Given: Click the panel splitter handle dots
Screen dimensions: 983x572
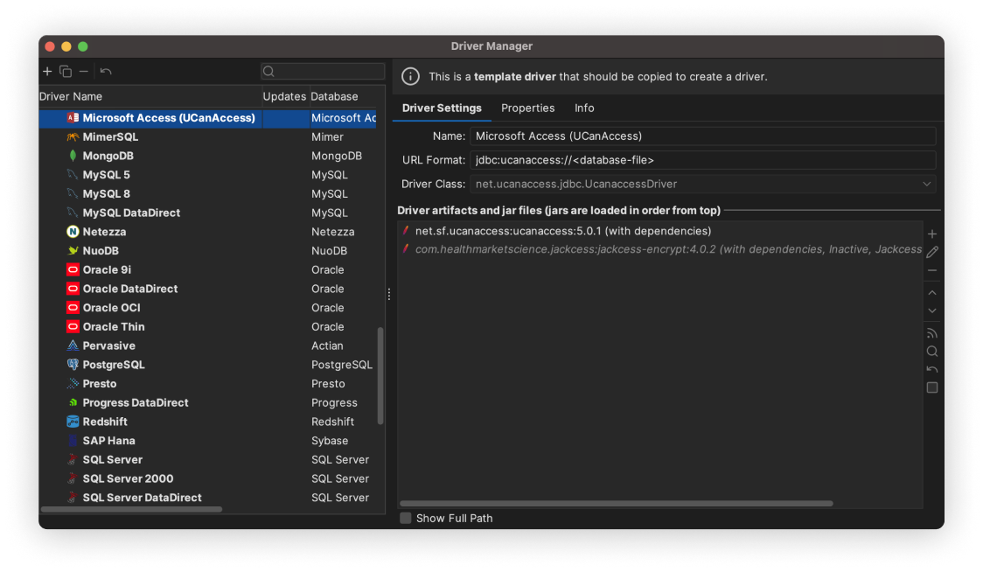Looking at the screenshot, I should (x=389, y=294).
